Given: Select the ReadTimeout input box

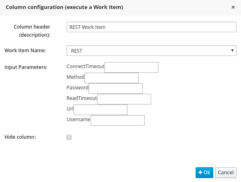Looking at the screenshot, I should pyautogui.click(x=124, y=99).
